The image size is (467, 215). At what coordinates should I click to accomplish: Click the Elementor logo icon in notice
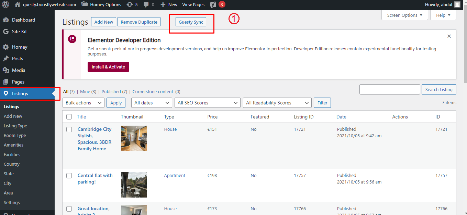[72, 39]
